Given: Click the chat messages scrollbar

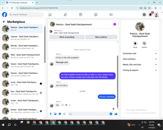Looking at the screenshot, I should pos(117,82).
